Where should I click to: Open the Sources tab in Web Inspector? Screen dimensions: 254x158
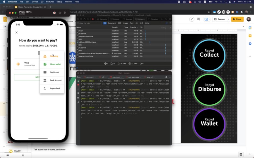pyautogui.click(x=127, y=19)
